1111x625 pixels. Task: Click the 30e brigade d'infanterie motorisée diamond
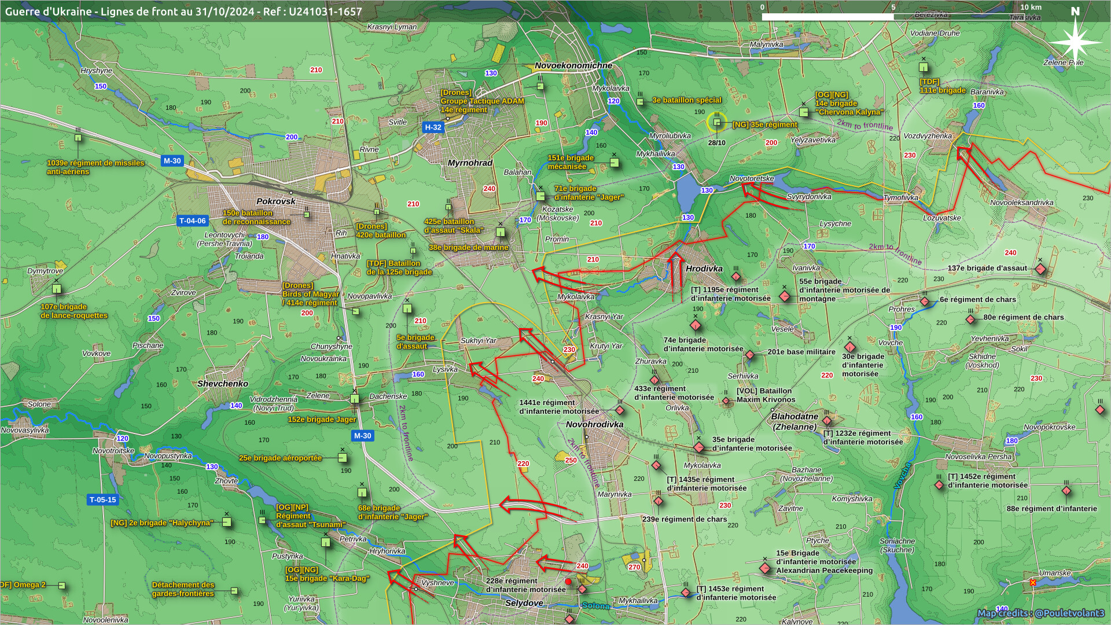pos(849,347)
